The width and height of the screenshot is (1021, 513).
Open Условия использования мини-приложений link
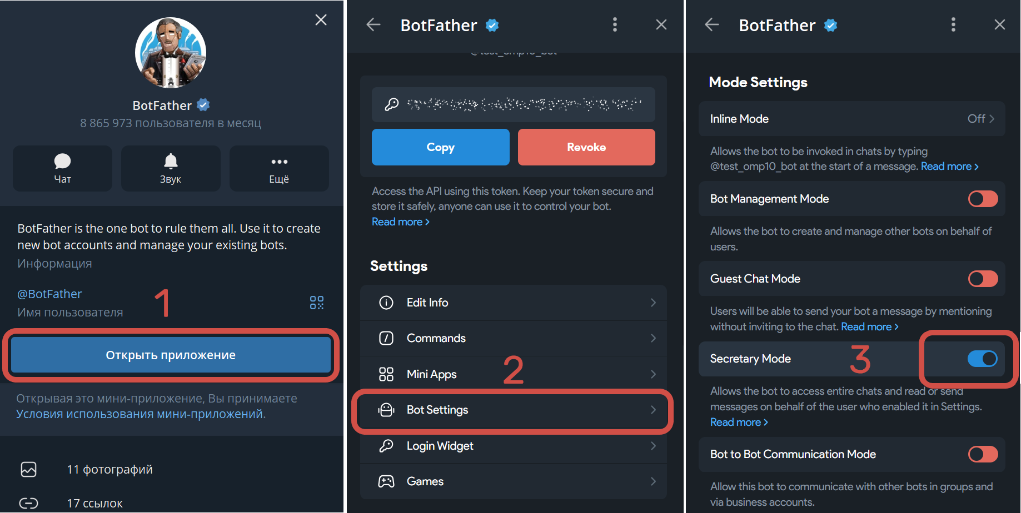[x=141, y=414]
